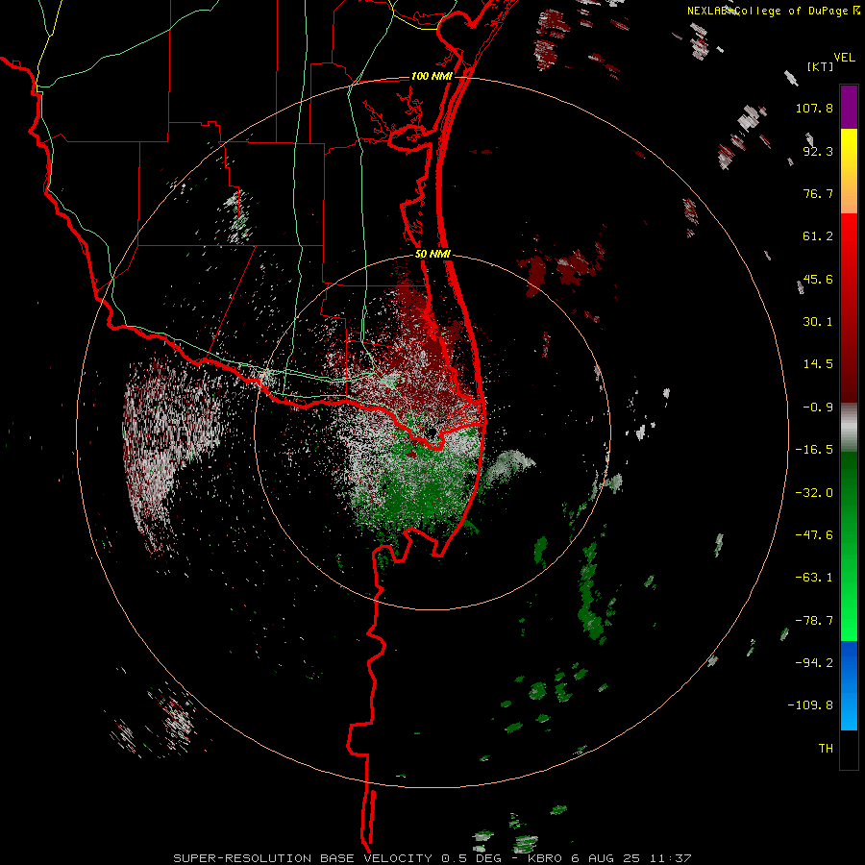The width and height of the screenshot is (865, 865).
Task: Click the -0.9 legend value
Action: pos(818,408)
